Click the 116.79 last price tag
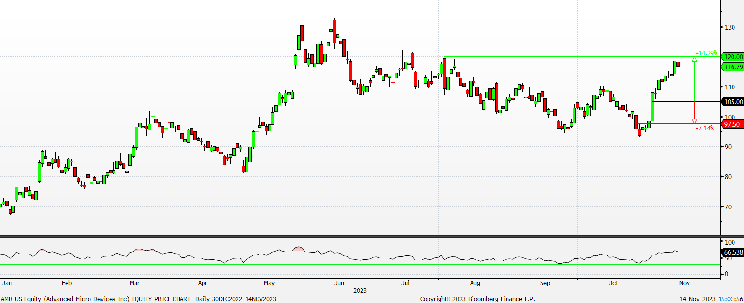The image size is (744, 303). click(733, 67)
